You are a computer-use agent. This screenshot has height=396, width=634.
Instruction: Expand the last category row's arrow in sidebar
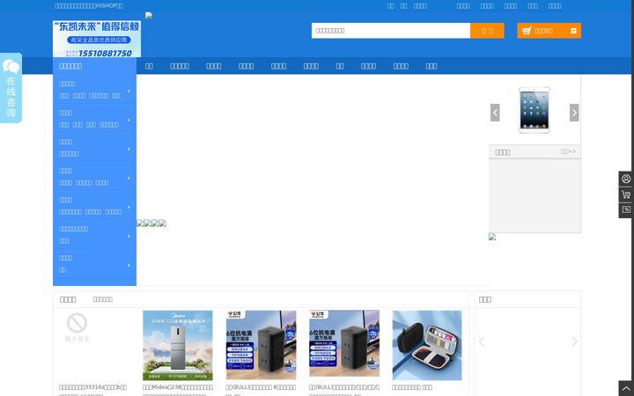tap(129, 265)
